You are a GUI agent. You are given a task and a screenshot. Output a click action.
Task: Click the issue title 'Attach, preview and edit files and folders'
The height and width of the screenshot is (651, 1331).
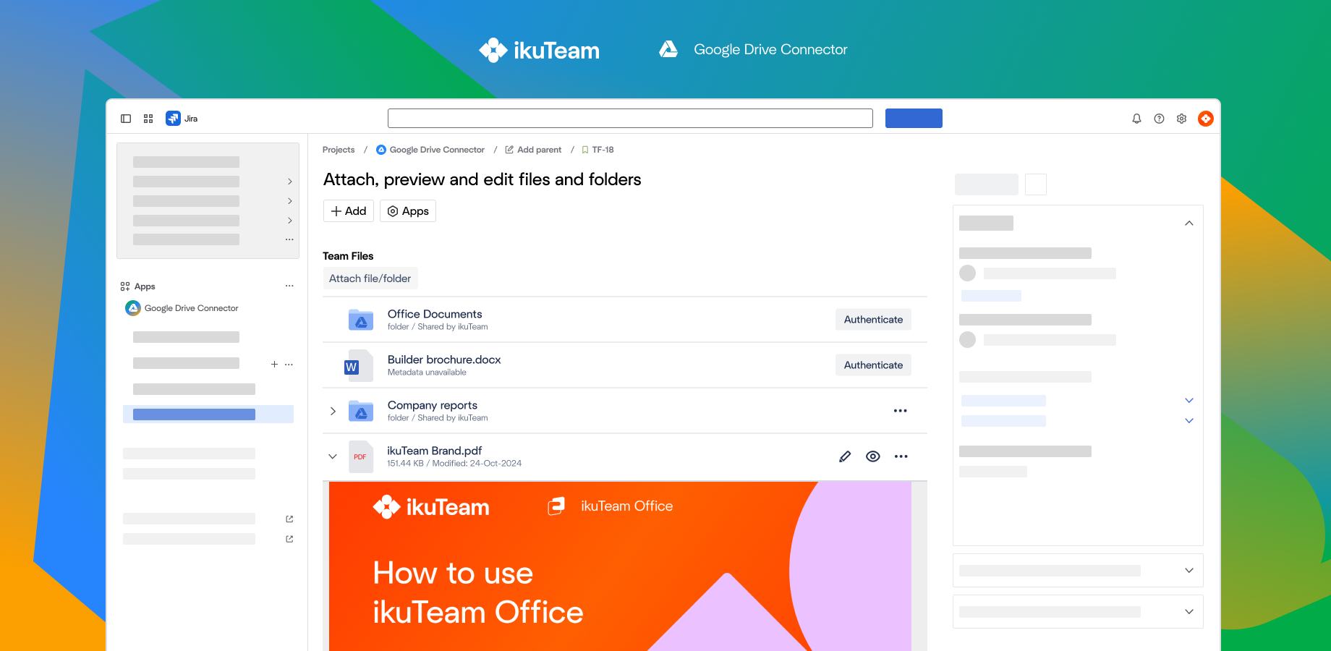pos(482,179)
